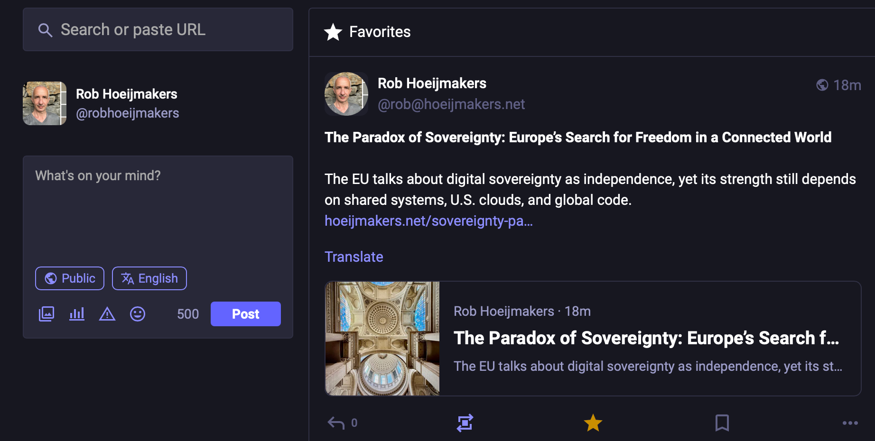Screen dimensions: 875x441
Task: Bookmark the Rob Hoeijmakers post
Action: tap(722, 423)
